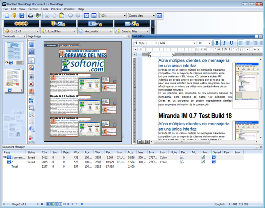Image resolution: width=265 pixels, height=208 pixels.
Task: Click the Print icon
Action: pos(31,16)
